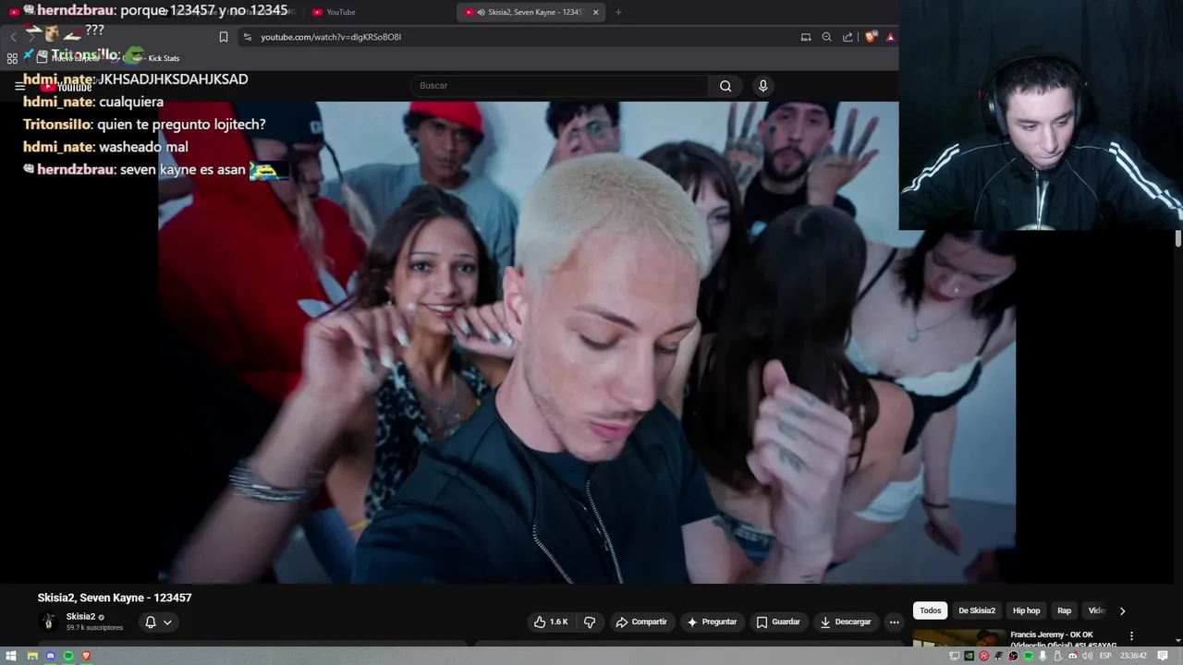
Task: Open the system tray volume icon
Action: (x=1089, y=656)
